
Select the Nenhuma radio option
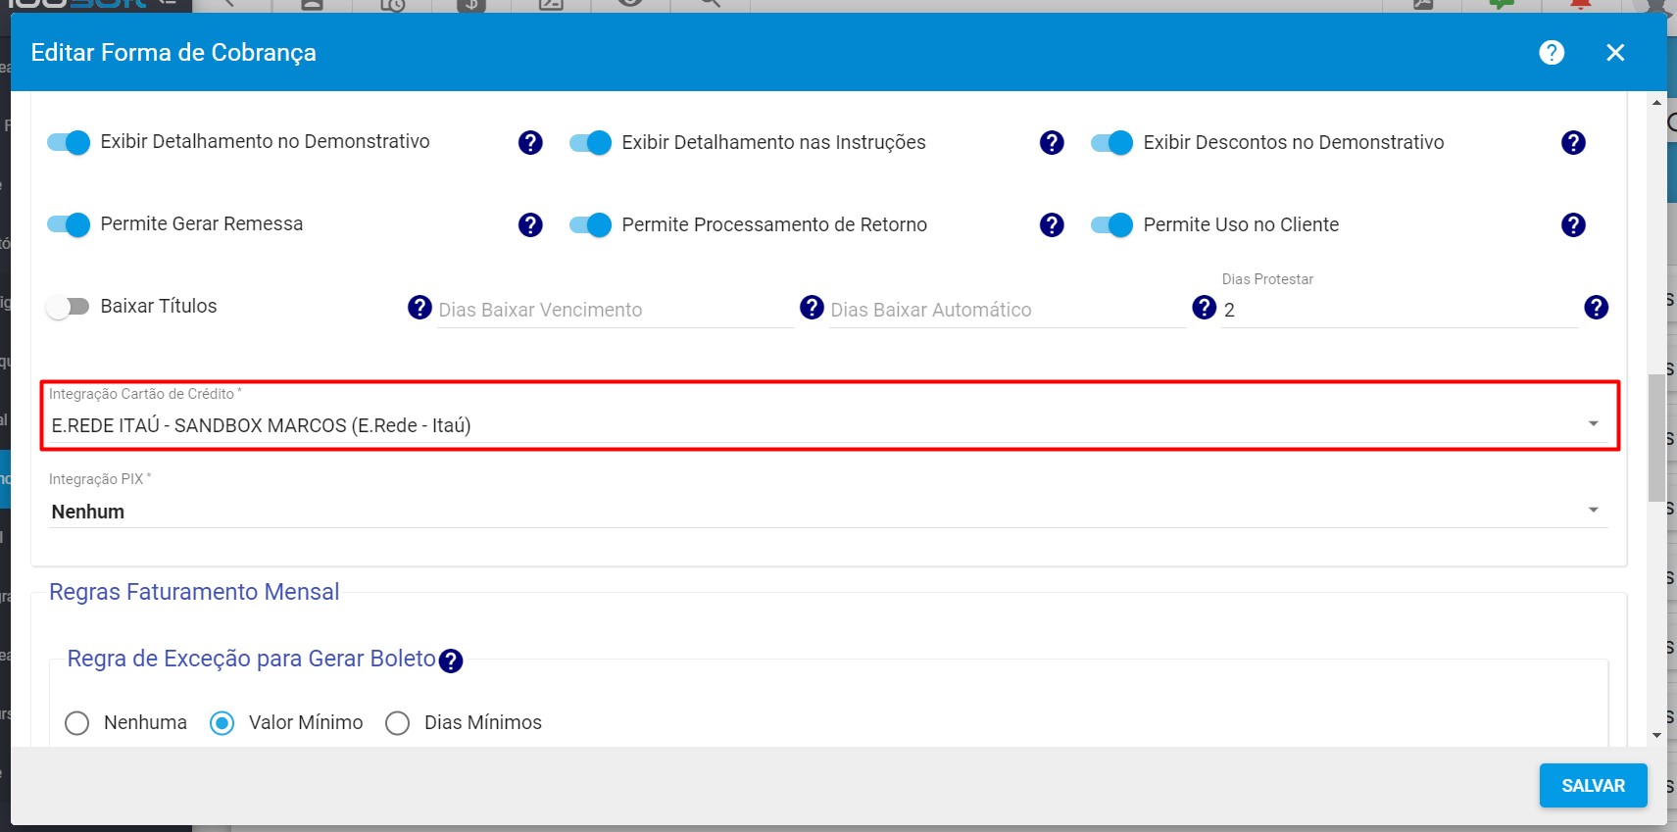pyautogui.click(x=76, y=723)
